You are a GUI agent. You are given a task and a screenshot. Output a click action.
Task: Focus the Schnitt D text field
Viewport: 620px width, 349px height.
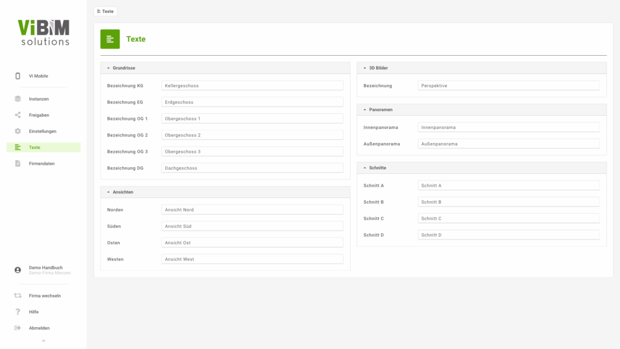point(508,235)
